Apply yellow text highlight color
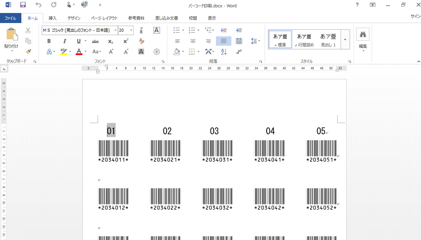 tap(63, 52)
